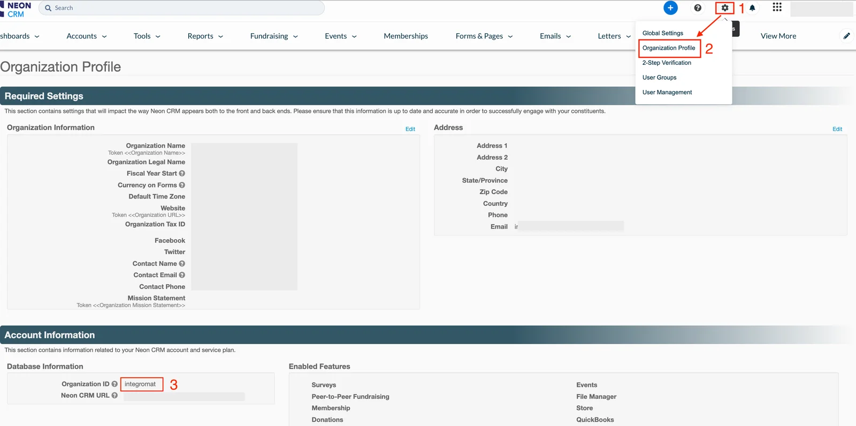Click the Organization Tax ID label
The width and height of the screenshot is (856, 426).
coord(155,224)
